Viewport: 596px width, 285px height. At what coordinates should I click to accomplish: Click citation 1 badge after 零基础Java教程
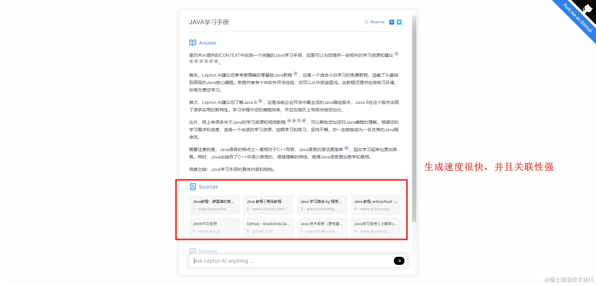pos(296,73)
